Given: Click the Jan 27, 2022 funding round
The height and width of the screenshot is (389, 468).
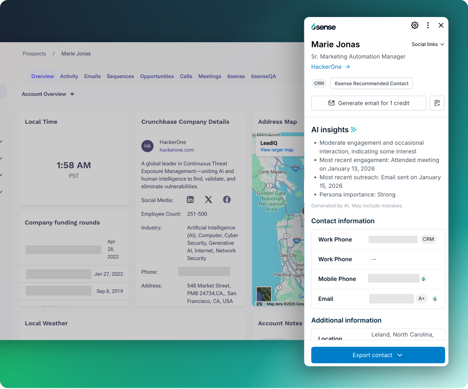Looking at the screenshot, I should click(74, 274).
